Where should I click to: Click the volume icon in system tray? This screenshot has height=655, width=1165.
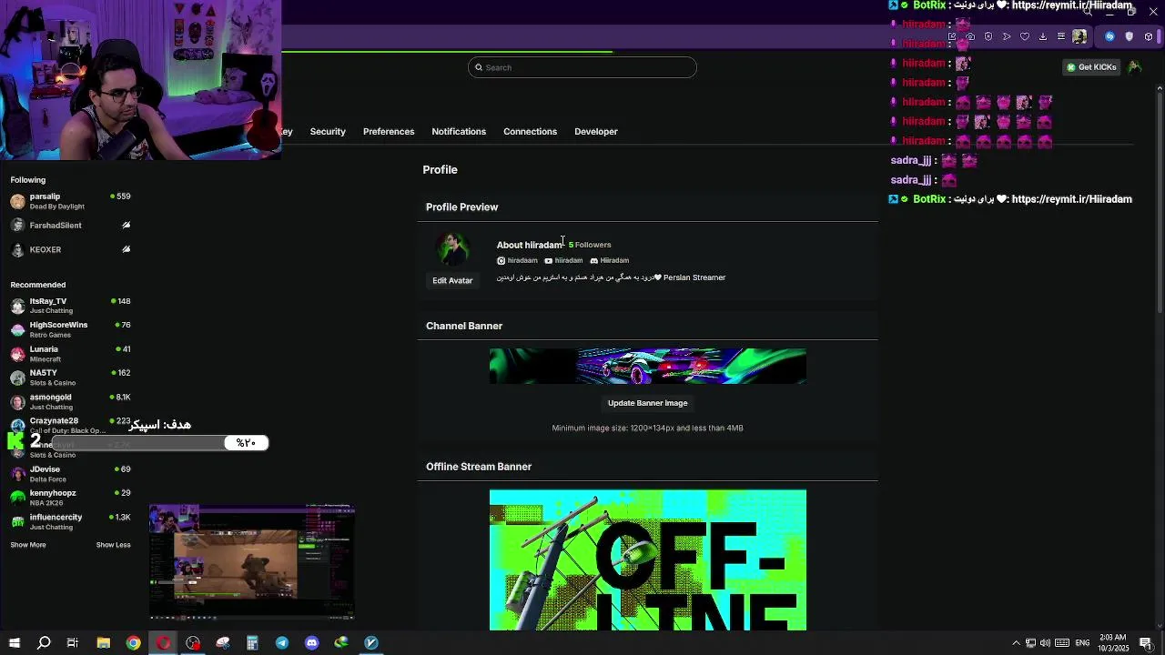pos(1045,643)
